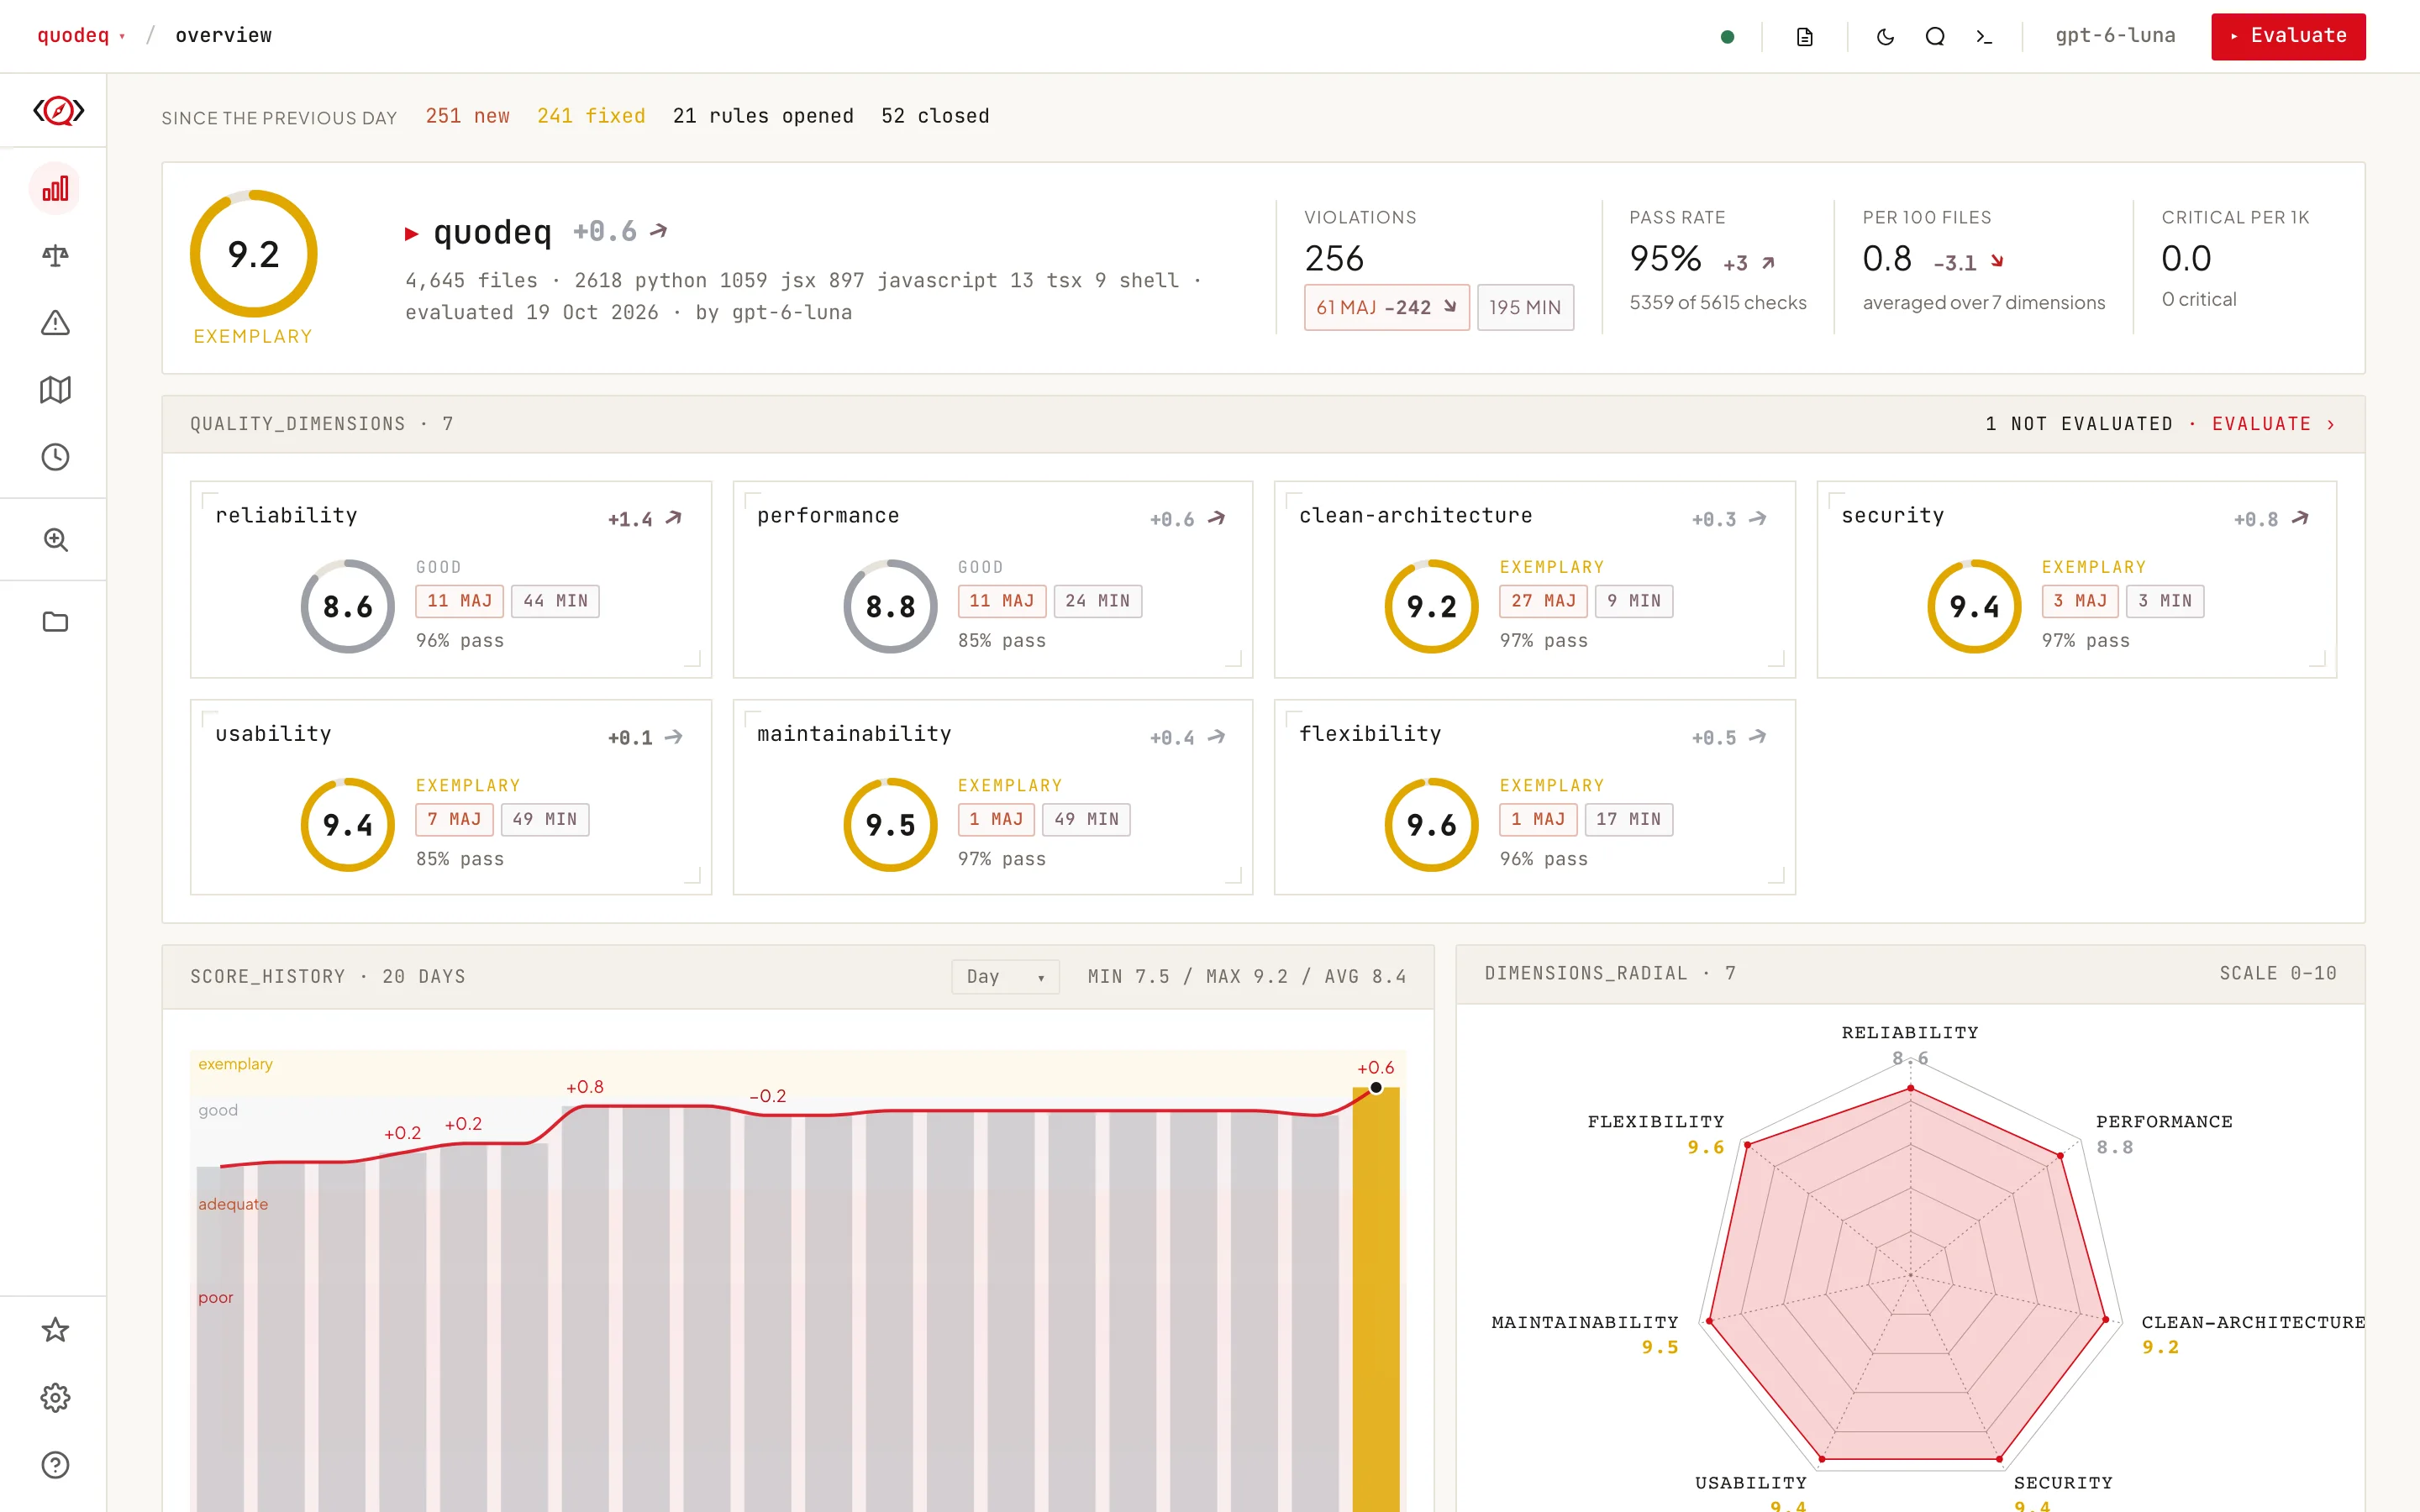Screen dimensions: 2420x1512
Task: Click the 251 new violations count
Action: click(467, 116)
